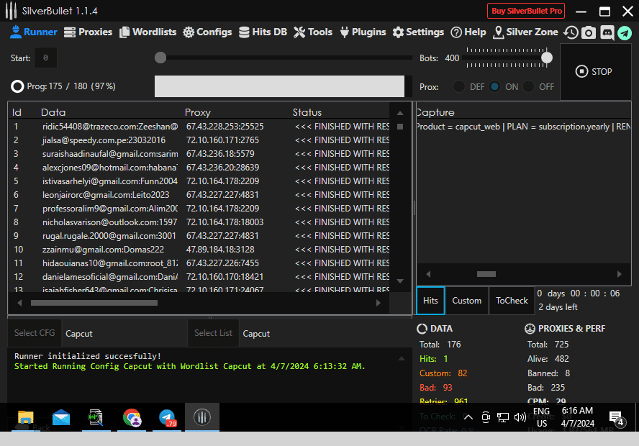
Task: Show hidden system tray icons
Action: coord(468,417)
